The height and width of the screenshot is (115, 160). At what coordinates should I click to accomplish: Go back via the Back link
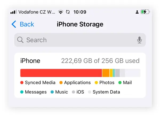coord(27,24)
